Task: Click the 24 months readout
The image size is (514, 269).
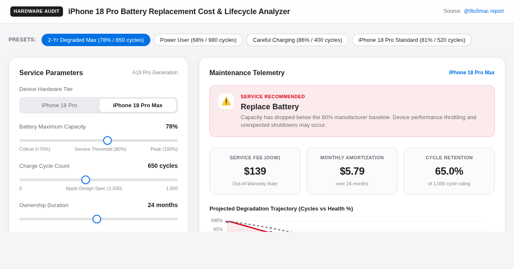Action: pyautogui.click(x=163, y=205)
